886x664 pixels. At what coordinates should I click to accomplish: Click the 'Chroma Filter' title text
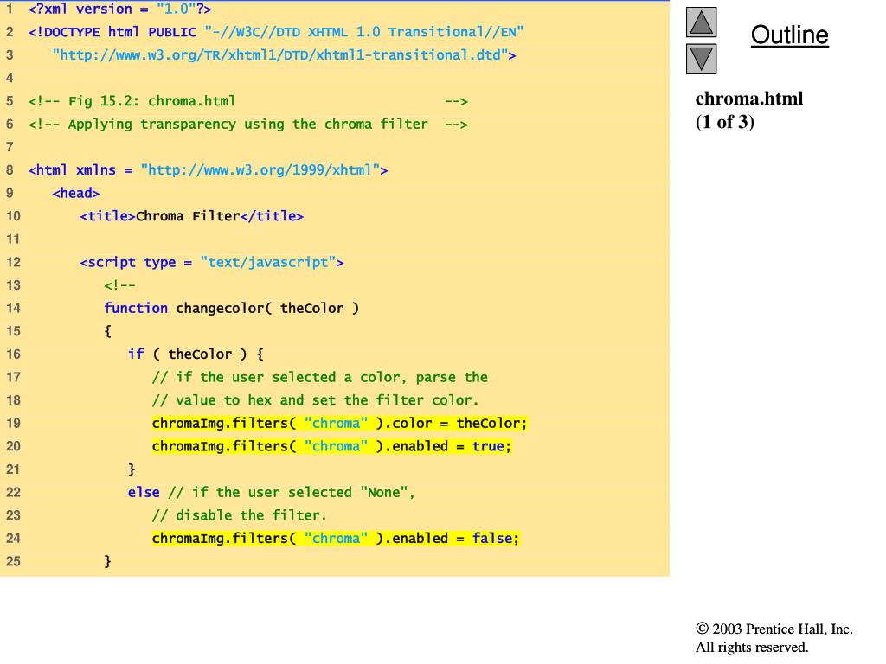point(188,216)
